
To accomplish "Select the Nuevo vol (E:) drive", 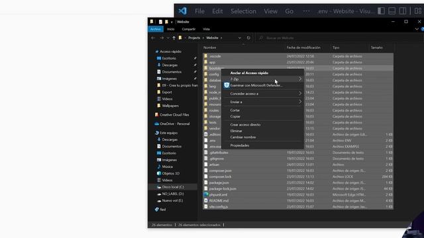I will (x=172, y=200).
